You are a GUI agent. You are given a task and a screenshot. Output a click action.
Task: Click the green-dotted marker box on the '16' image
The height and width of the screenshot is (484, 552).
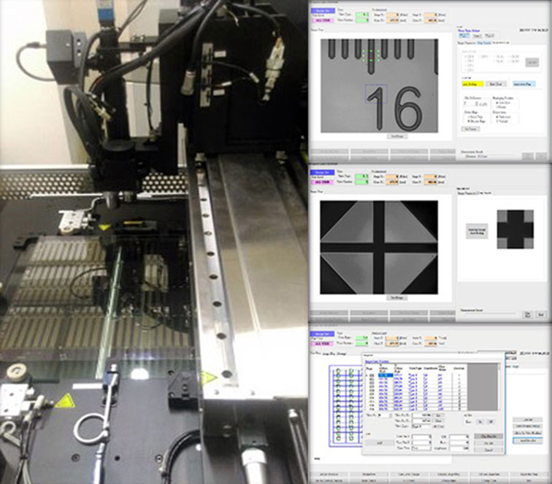[372, 55]
